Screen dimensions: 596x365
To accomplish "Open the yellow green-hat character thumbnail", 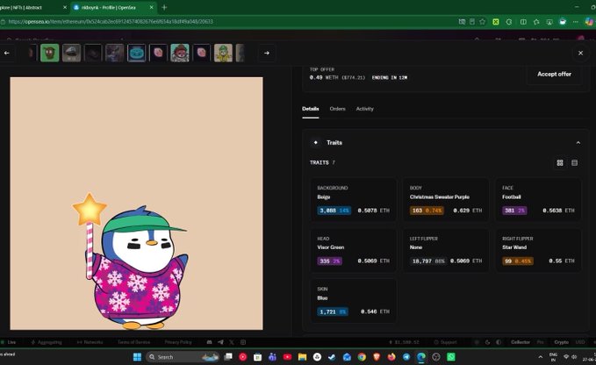I will [223, 53].
